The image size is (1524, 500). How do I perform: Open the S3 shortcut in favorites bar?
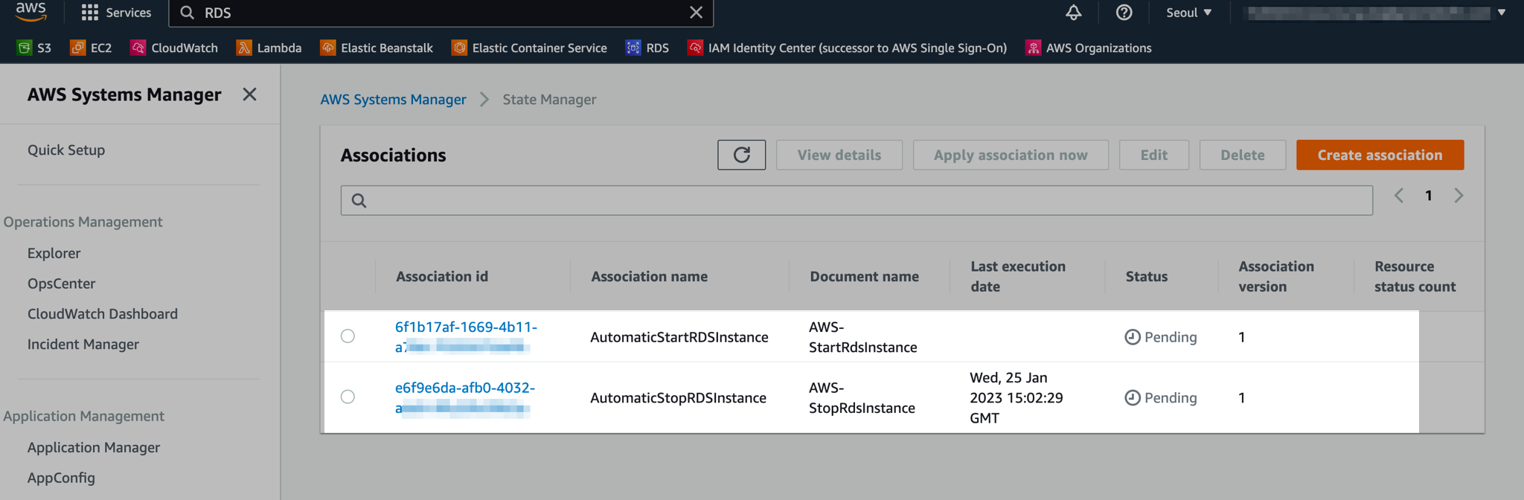tap(34, 48)
